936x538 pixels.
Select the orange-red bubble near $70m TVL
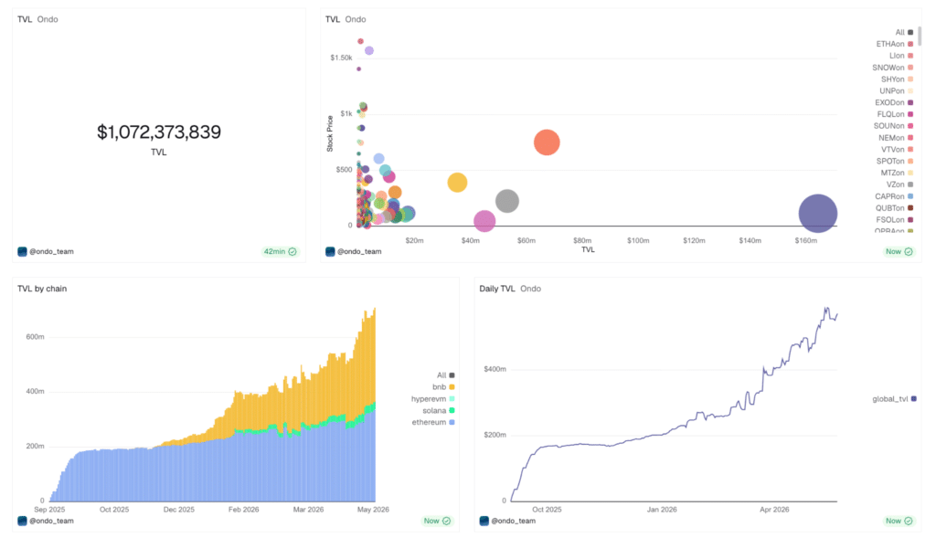547,142
